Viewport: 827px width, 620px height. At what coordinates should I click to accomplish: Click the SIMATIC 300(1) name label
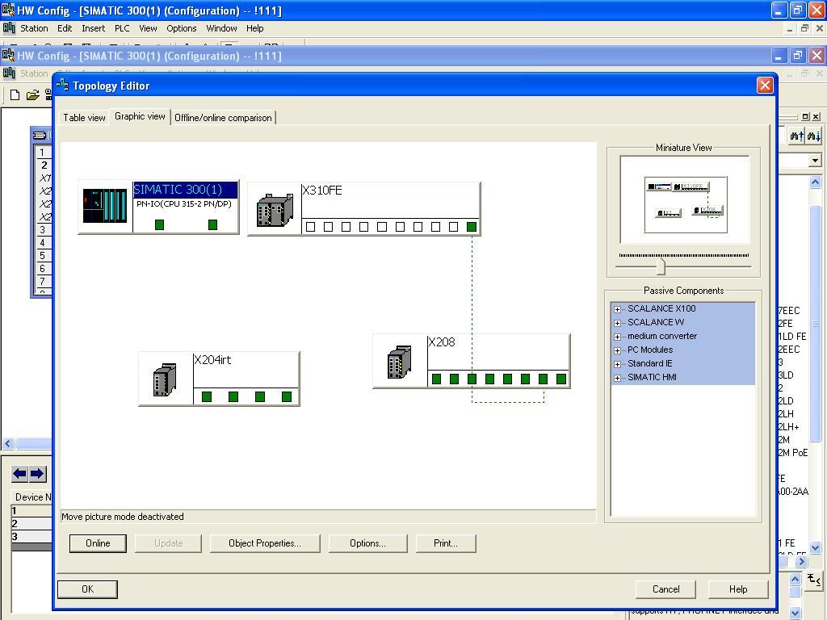coord(178,189)
